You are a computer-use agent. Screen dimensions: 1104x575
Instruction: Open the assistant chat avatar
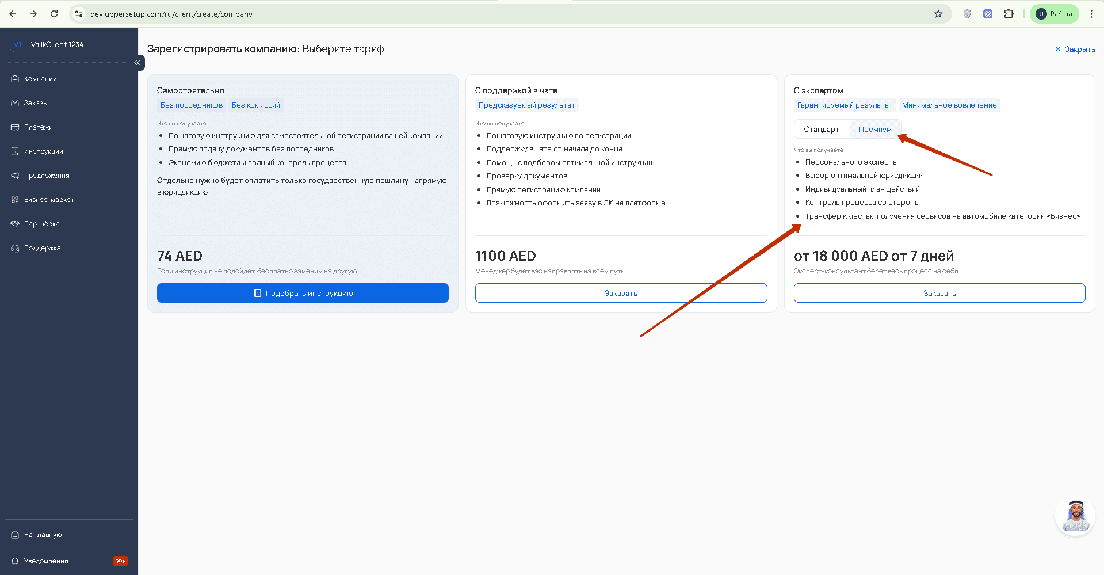tap(1075, 516)
